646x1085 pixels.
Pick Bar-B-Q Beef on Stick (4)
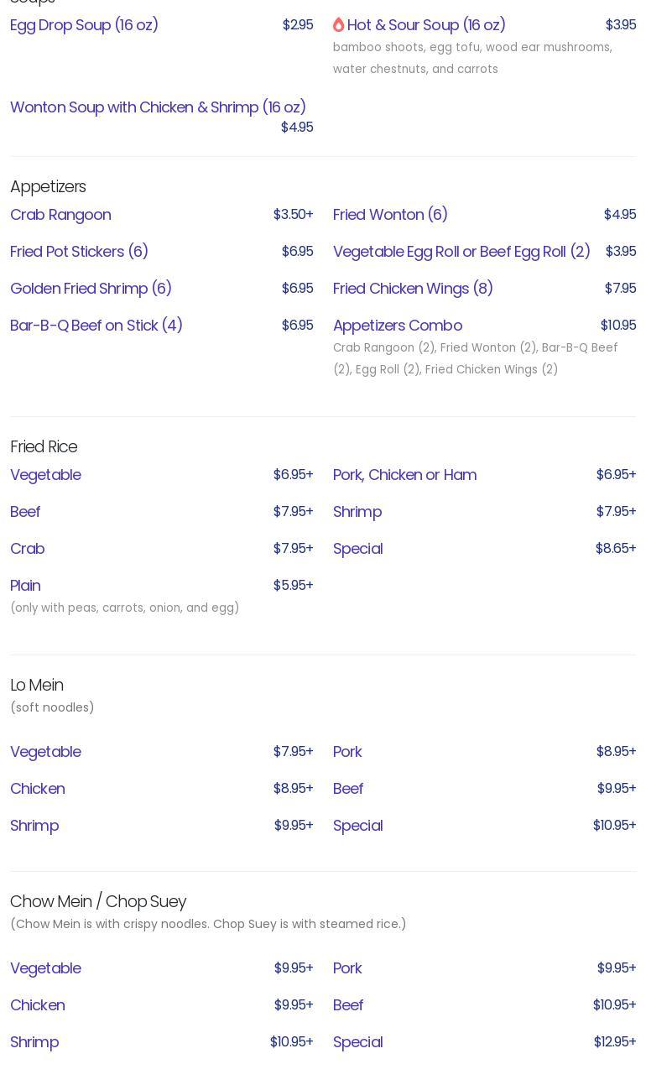(96, 326)
